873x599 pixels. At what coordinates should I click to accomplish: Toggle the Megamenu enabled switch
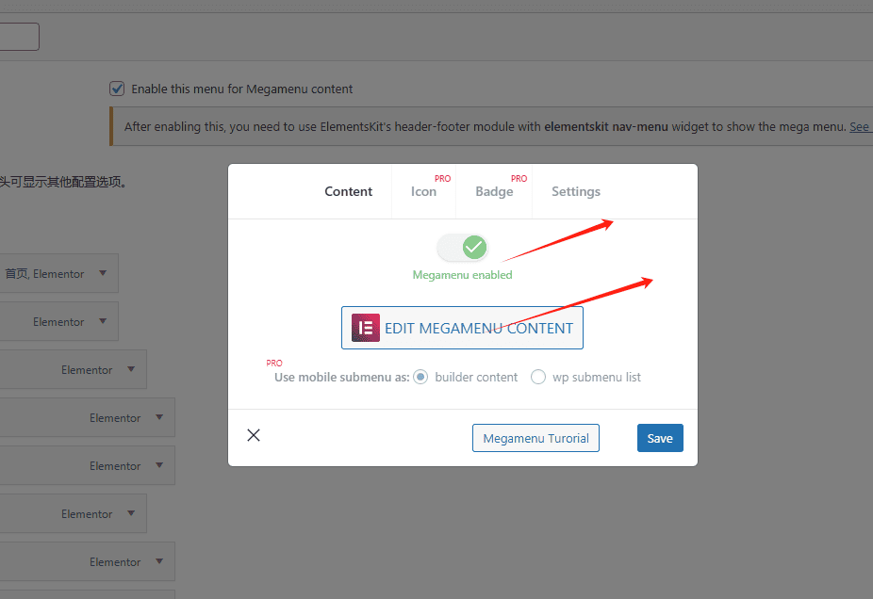click(463, 248)
